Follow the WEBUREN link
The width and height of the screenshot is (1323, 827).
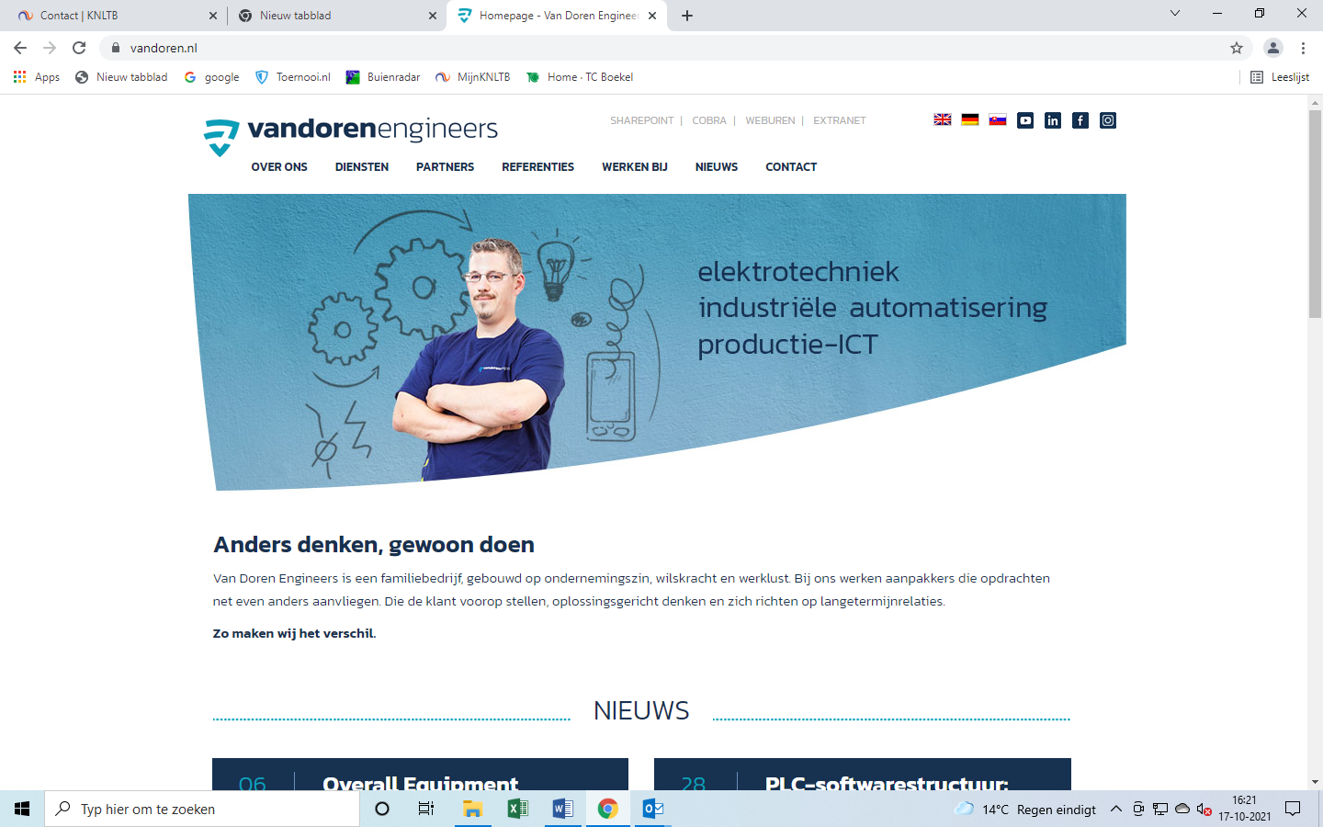tap(771, 120)
